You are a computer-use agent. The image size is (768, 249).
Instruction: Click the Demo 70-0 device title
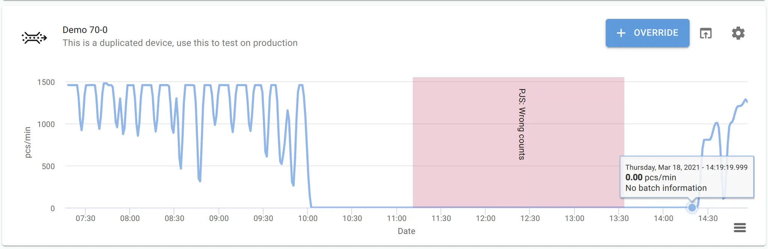[x=85, y=30]
